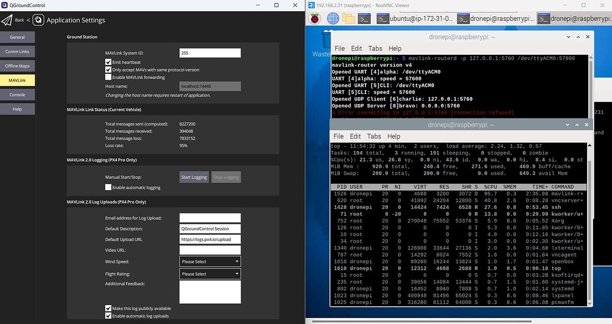
Task: Open the File Manager folder icon
Action: pyautogui.click(x=348, y=18)
